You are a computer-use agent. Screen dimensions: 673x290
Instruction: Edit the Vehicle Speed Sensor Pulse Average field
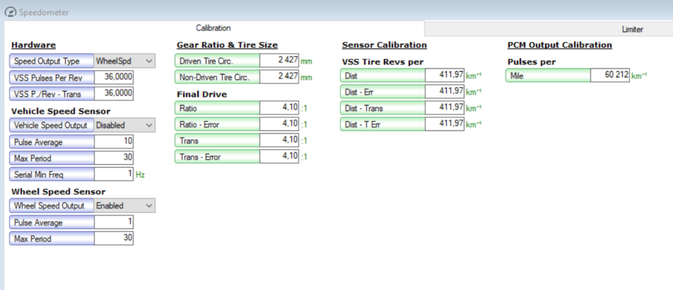[x=114, y=141]
